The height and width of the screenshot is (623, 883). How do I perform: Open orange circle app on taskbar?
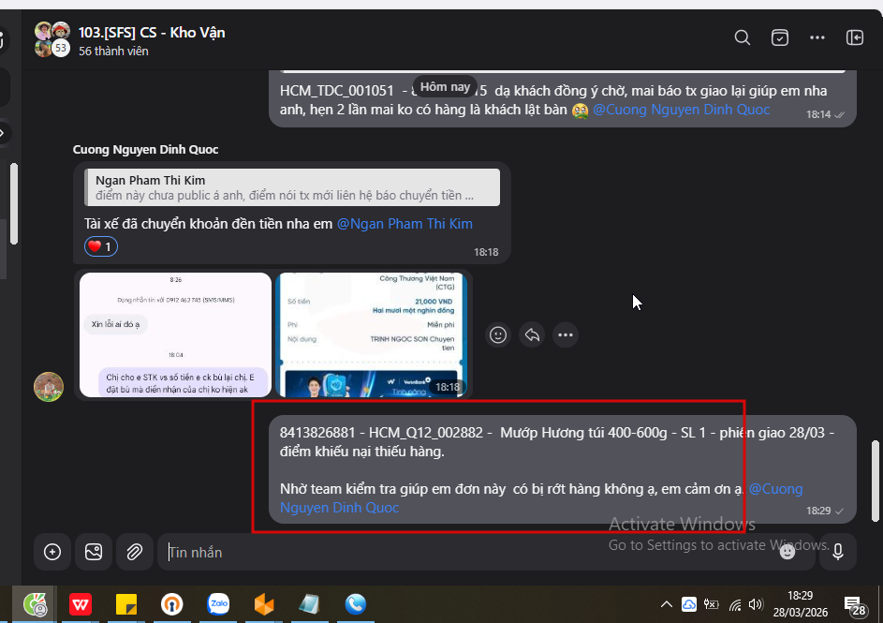tap(172, 605)
